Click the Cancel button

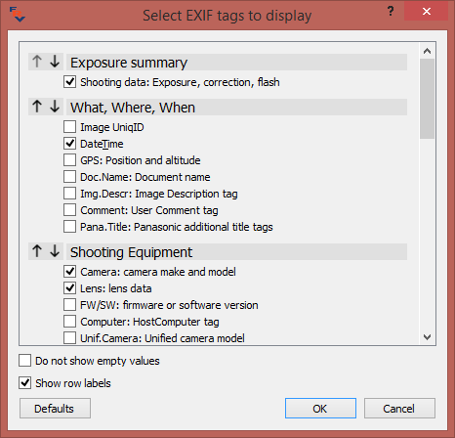tap(399, 409)
